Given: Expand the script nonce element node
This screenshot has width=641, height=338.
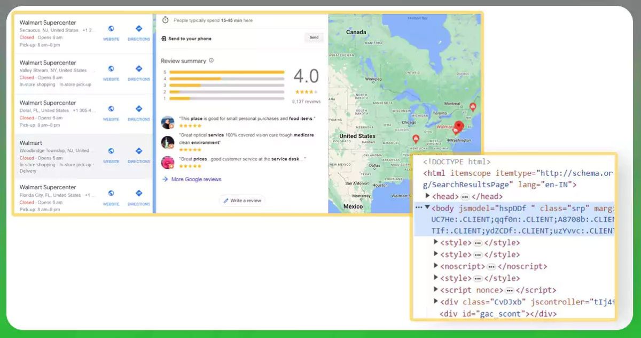Looking at the screenshot, I should pos(436,290).
